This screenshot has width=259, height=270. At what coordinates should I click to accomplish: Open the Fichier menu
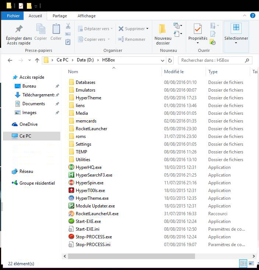(13, 16)
